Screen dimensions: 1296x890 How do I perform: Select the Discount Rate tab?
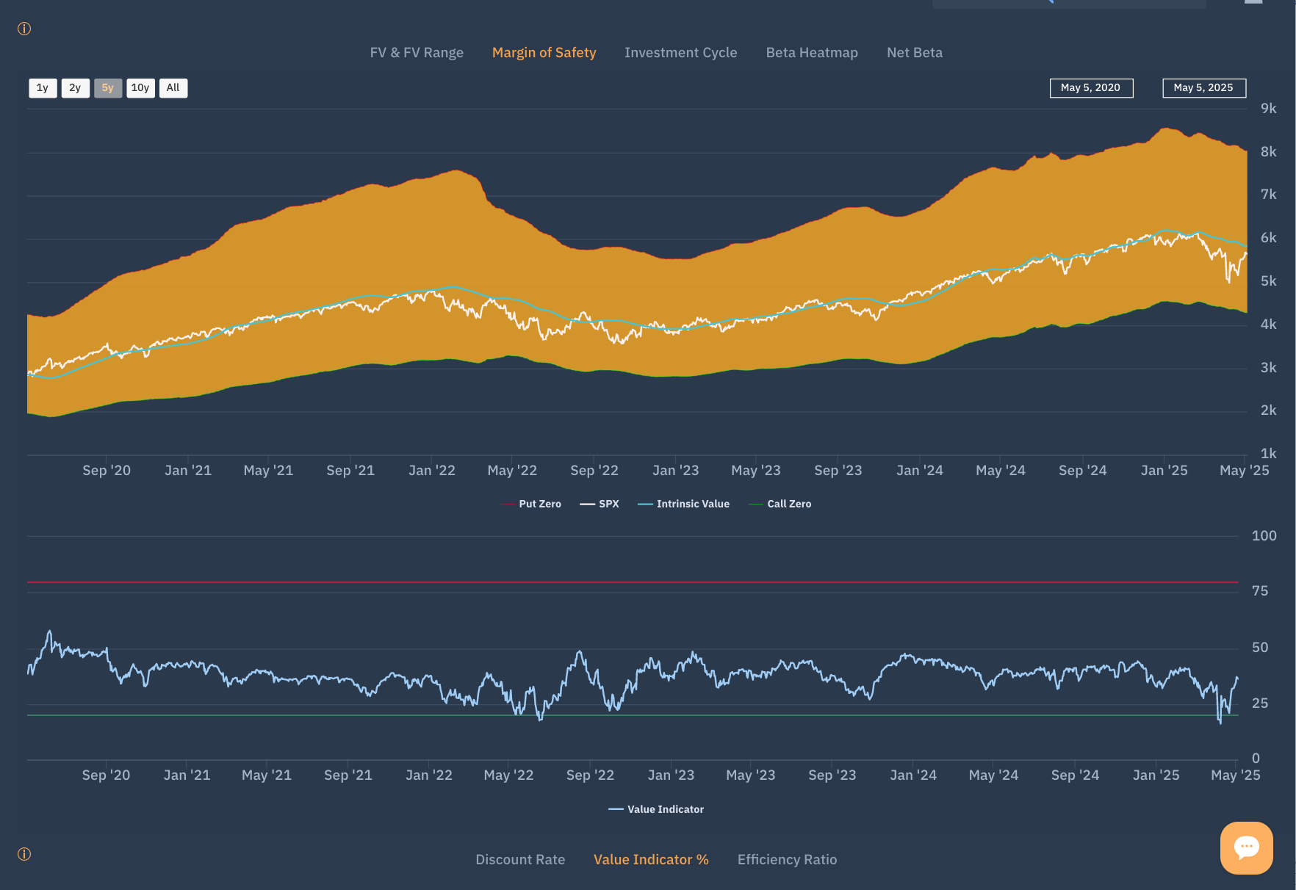[520, 859]
